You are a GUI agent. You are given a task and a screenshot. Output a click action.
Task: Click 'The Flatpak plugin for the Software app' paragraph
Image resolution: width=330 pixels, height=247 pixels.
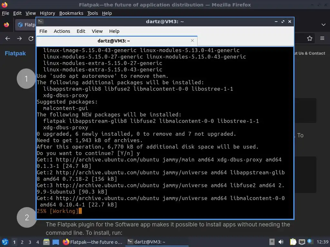pyautogui.click(x=168, y=229)
